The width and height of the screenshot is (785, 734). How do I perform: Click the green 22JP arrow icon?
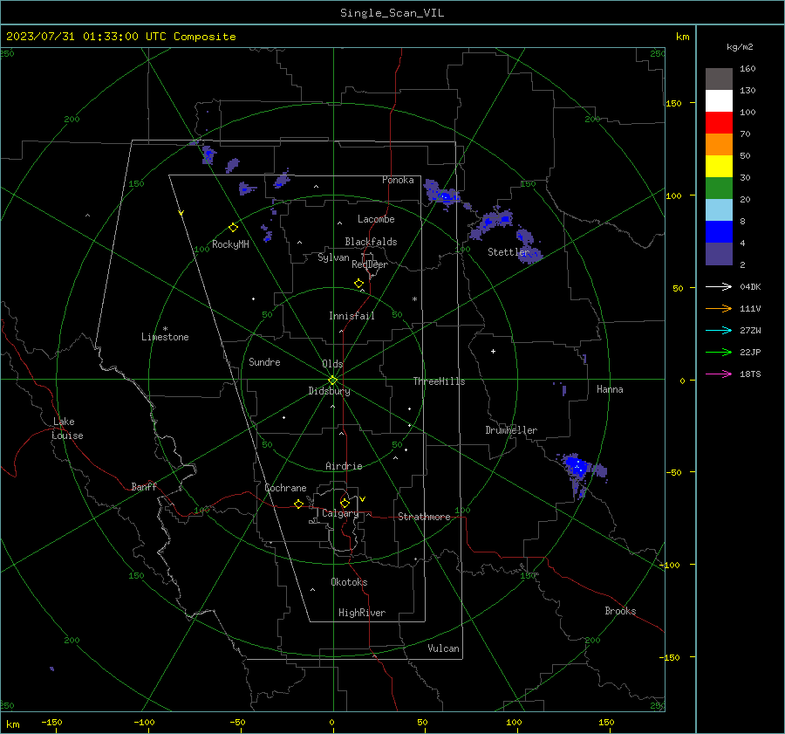[x=719, y=353]
